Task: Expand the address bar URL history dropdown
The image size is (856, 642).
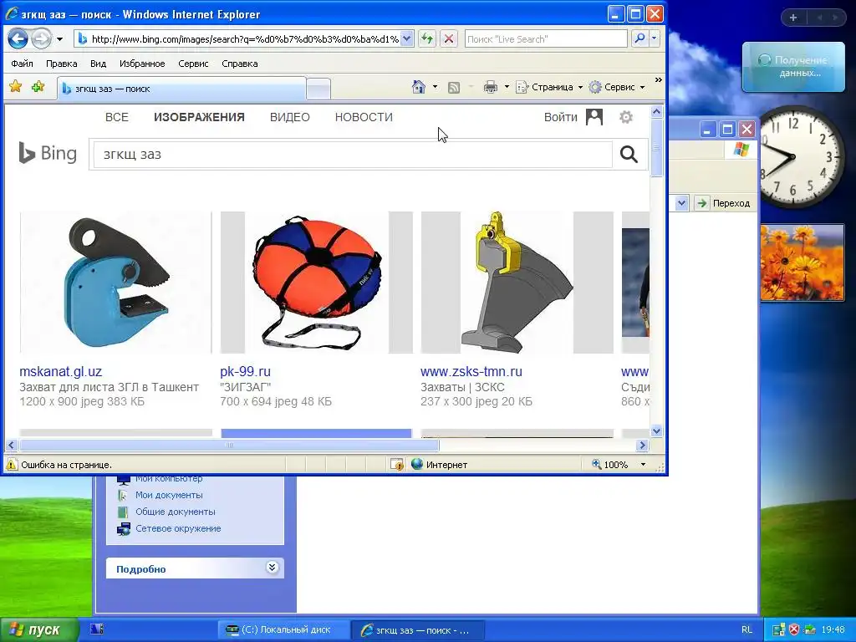Action: coord(407,38)
